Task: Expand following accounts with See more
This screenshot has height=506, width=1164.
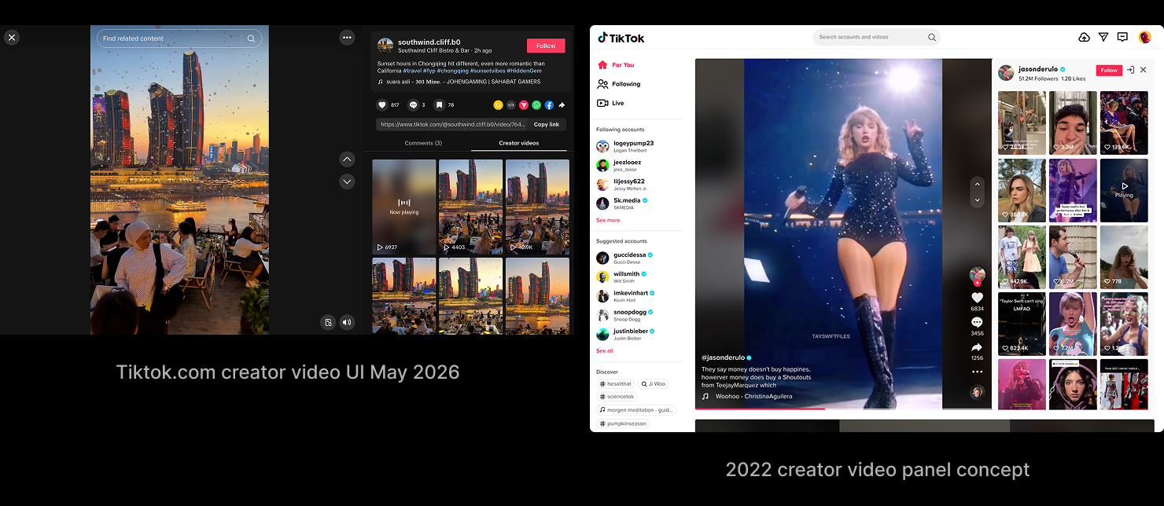Action: pyautogui.click(x=608, y=220)
